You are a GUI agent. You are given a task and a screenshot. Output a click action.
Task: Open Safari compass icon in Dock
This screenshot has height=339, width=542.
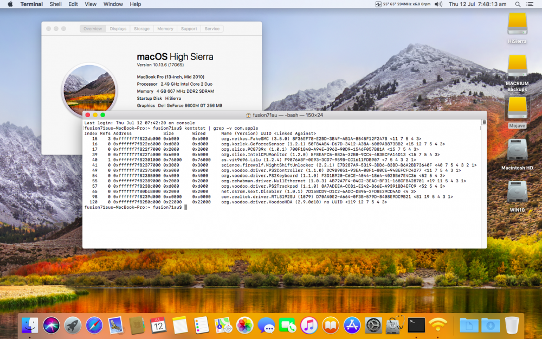(94, 325)
